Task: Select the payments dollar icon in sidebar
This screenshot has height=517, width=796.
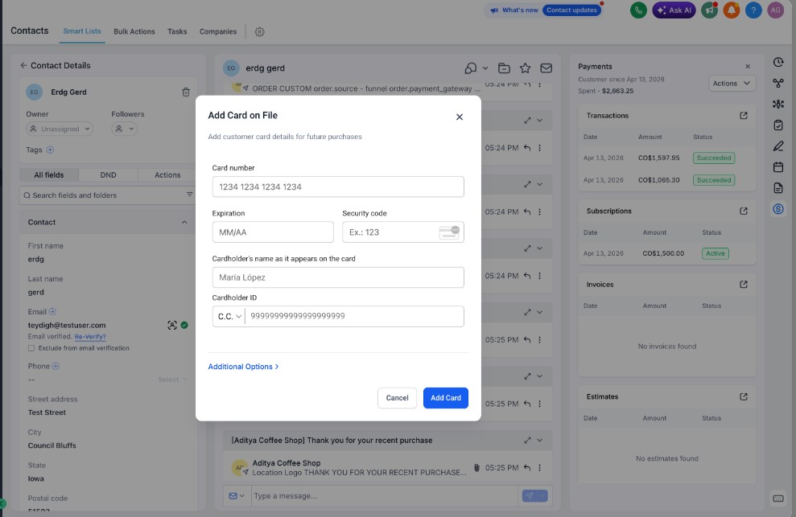Action: click(778, 209)
